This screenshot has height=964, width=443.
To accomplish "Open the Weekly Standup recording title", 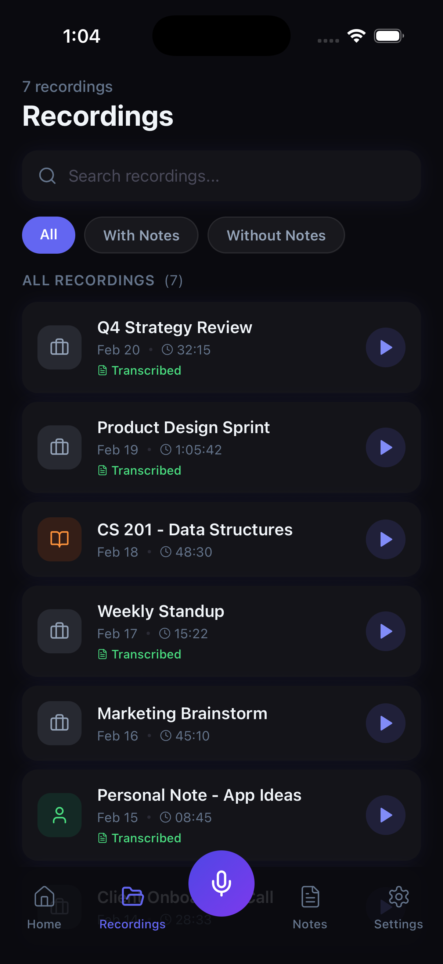I will coord(161,611).
